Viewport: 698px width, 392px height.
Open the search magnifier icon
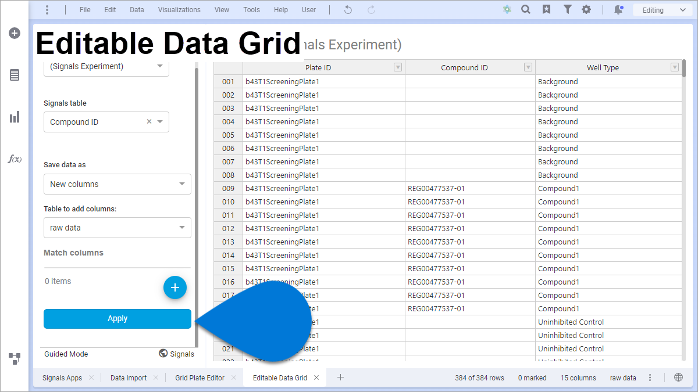point(526,10)
